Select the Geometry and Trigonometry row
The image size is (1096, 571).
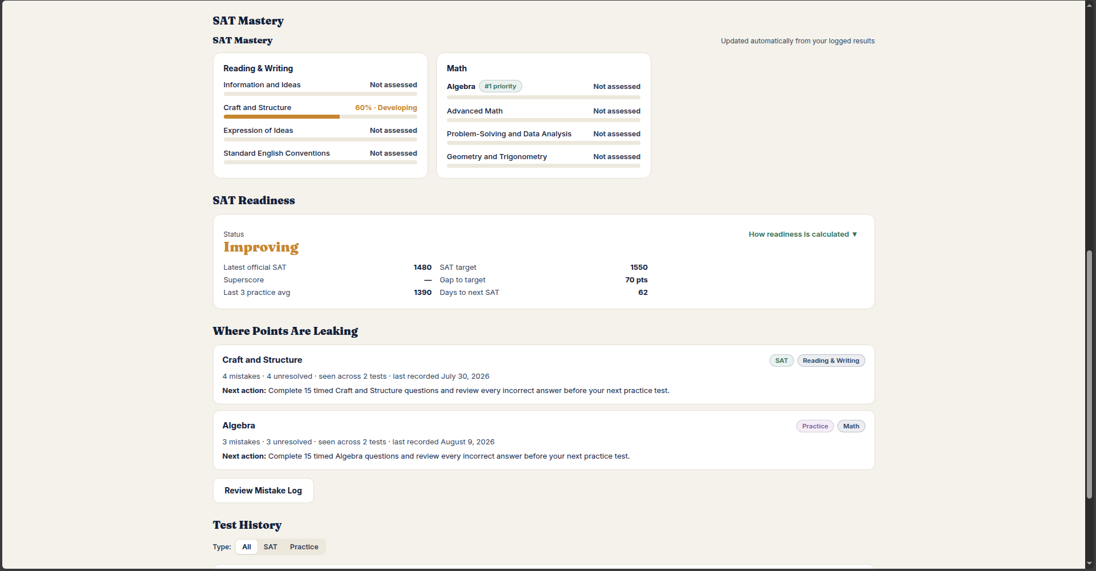pyautogui.click(x=543, y=160)
